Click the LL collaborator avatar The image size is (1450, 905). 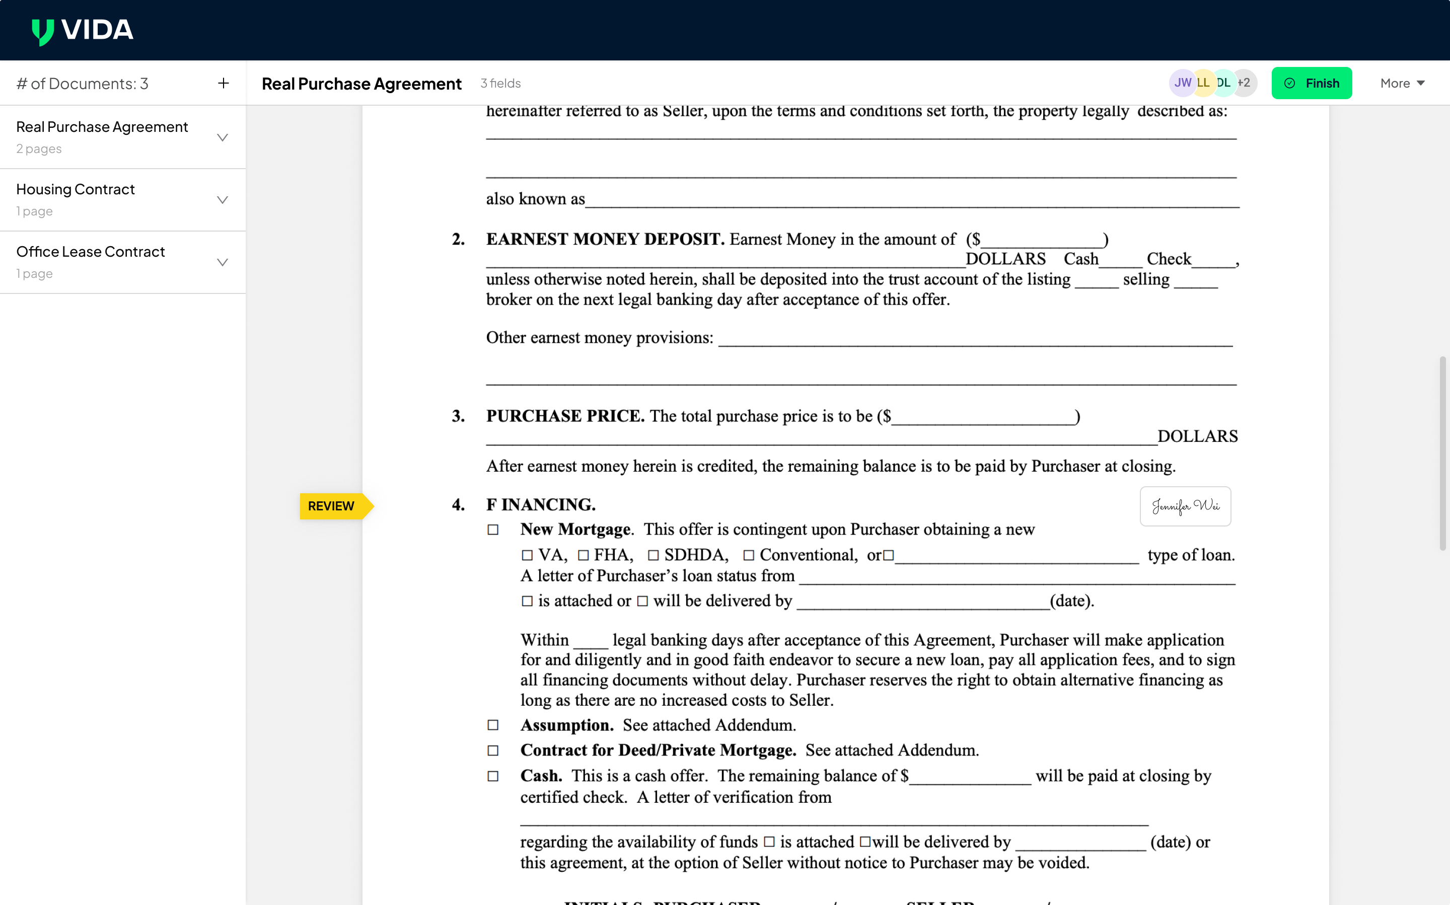click(1203, 83)
